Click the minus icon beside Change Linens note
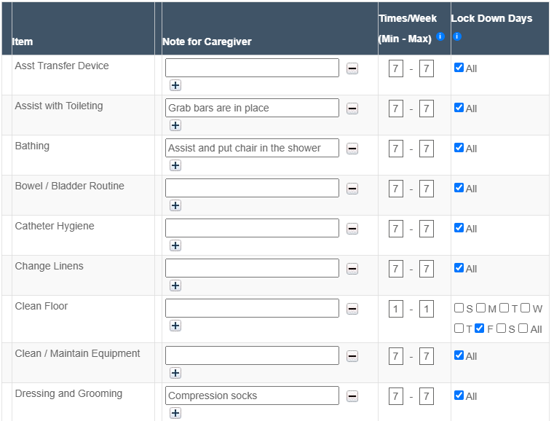 [352, 269]
